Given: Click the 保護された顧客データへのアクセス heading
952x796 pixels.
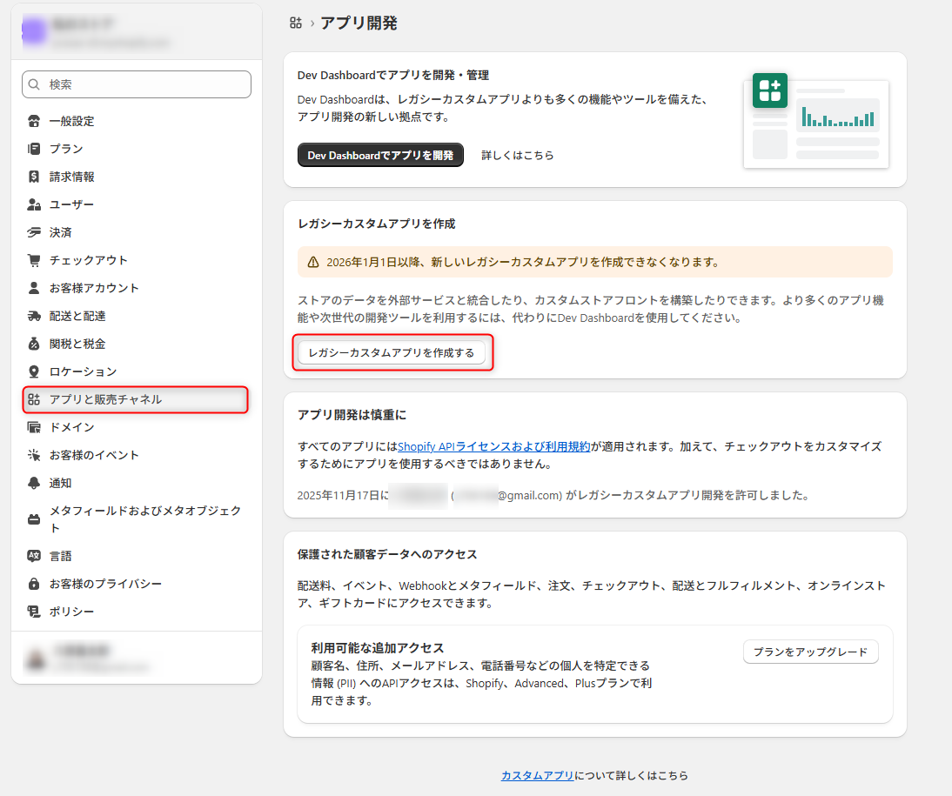Looking at the screenshot, I should click(387, 554).
